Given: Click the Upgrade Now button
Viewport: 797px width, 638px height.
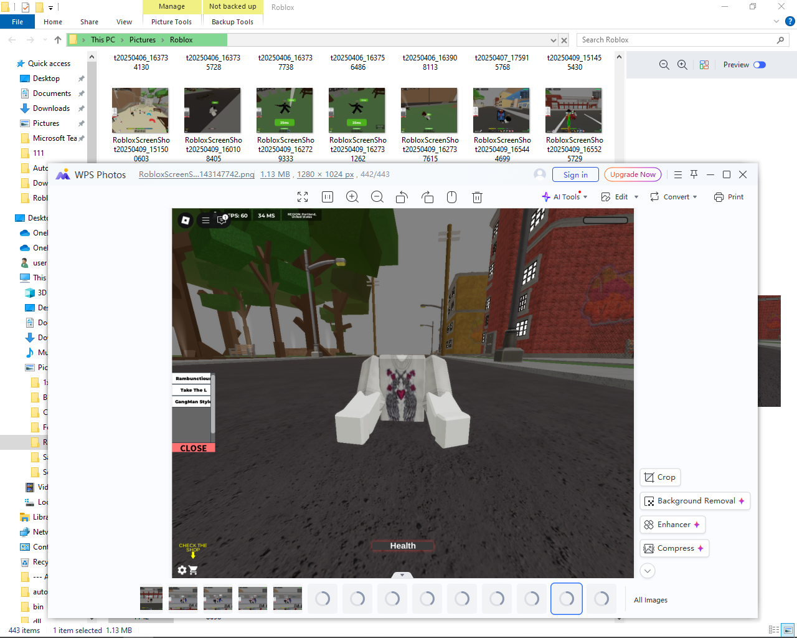Looking at the screenshot, I should click(633, 174).
